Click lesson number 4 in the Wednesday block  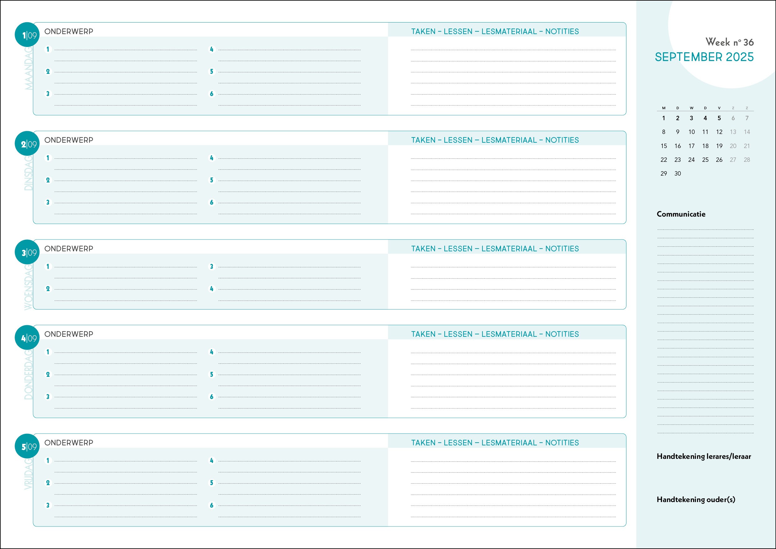(212, 289)
